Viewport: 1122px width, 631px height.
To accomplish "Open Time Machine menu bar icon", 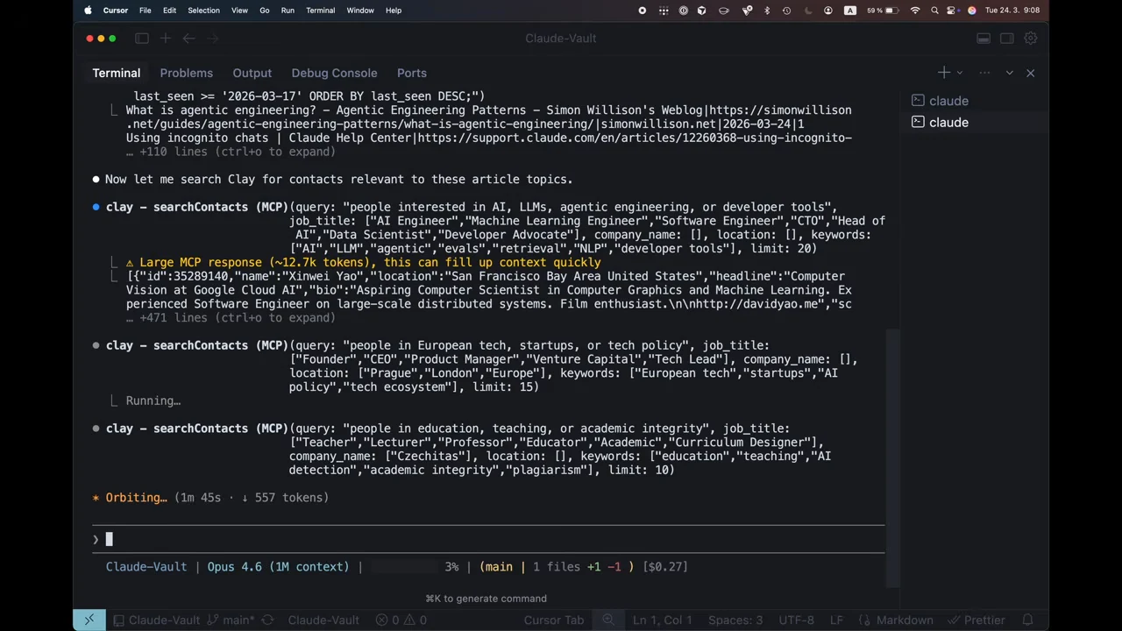I will [x=786, y=11].
